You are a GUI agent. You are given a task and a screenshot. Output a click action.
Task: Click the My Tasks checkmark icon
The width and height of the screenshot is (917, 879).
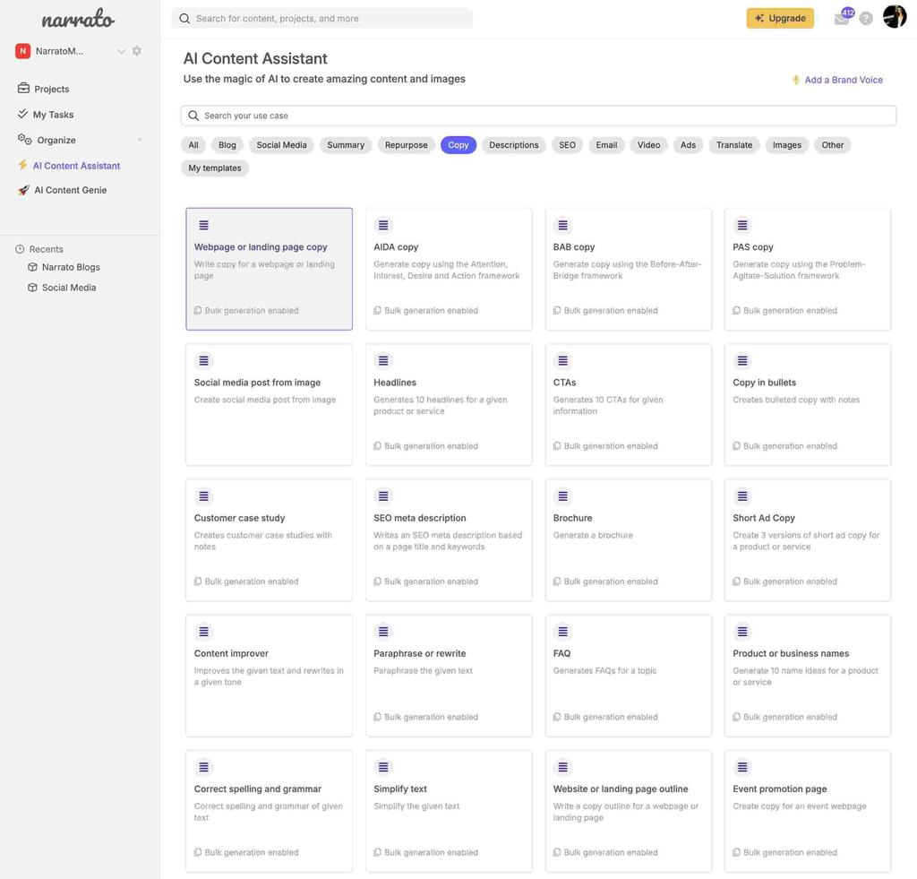(x=22, y=114)
